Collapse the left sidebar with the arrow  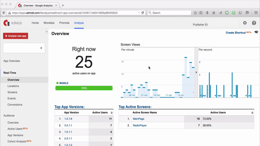pos(47,32)
